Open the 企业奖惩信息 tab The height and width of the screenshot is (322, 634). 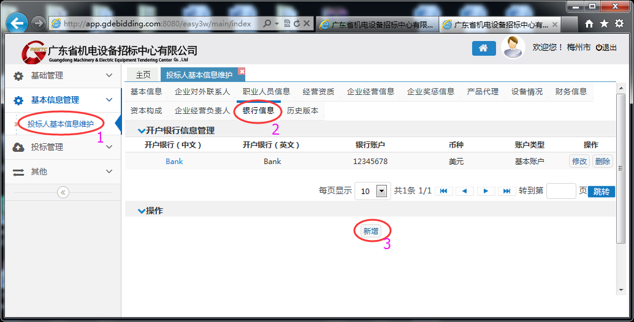430,92
